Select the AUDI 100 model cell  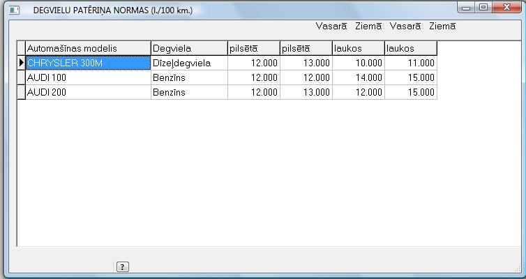pos(88,77)
